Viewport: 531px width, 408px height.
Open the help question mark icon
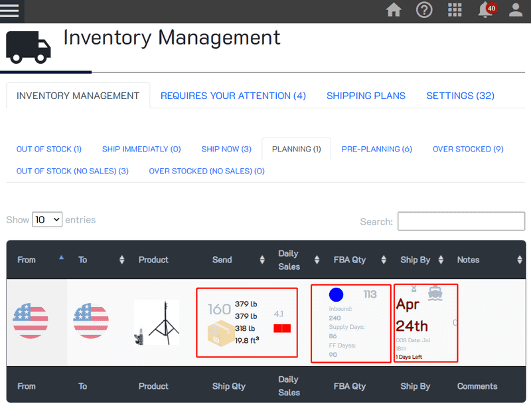coord(424,10)
